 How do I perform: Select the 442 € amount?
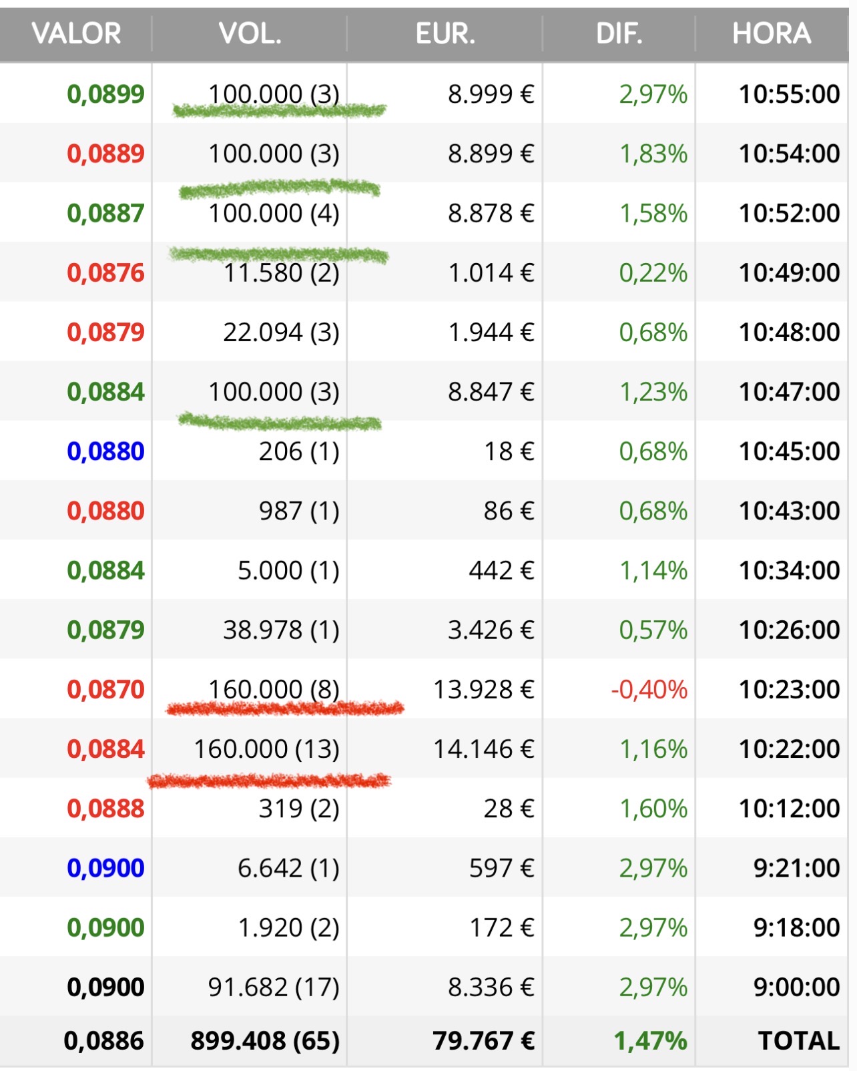(x=502, y=570)
